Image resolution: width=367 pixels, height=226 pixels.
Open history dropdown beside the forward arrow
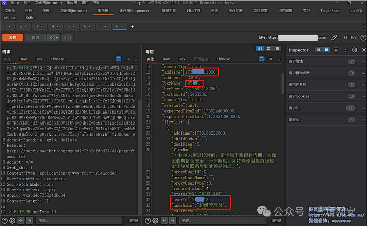click(70, 37)
